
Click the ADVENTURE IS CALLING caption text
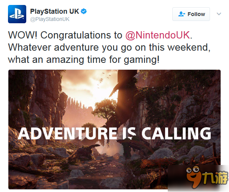click(114, 133)
